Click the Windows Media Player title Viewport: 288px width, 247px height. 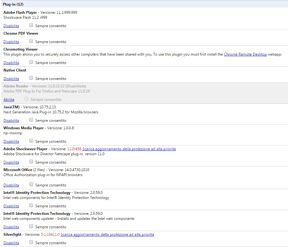[24, 128]
